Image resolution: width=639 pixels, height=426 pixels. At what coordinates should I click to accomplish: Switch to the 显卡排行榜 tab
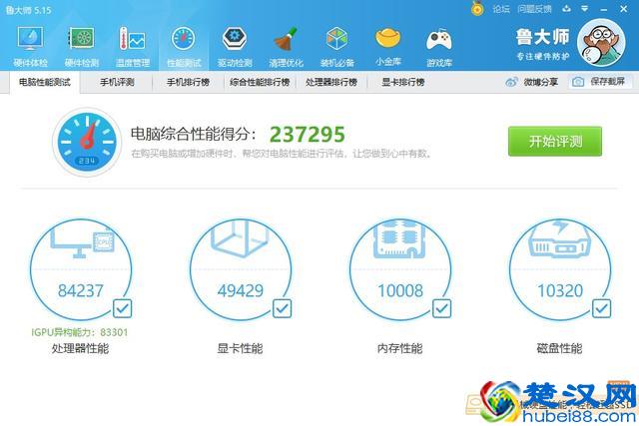coord(403,82)
